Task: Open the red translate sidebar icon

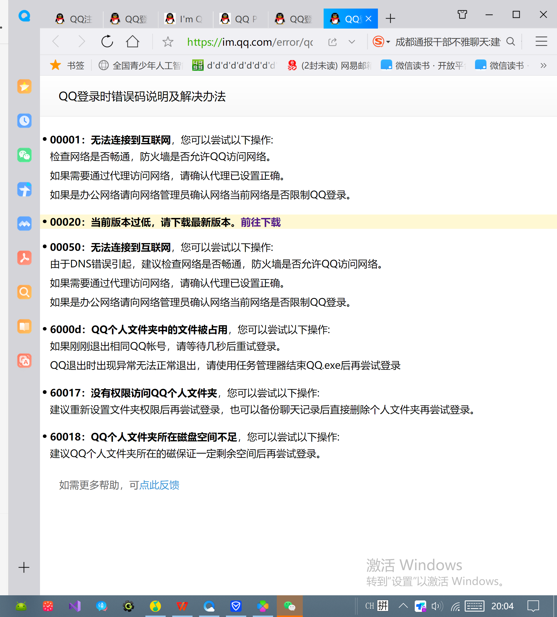Action: click(24, 361)
